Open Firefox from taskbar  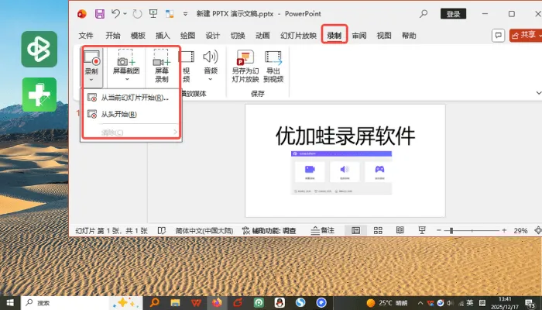pos(217,303)
